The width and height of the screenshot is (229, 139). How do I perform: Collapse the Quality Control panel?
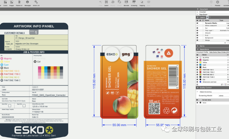click(198, 87)
